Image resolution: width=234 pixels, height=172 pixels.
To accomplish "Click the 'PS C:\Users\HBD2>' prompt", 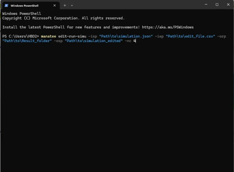I will [x=21, y=36].
